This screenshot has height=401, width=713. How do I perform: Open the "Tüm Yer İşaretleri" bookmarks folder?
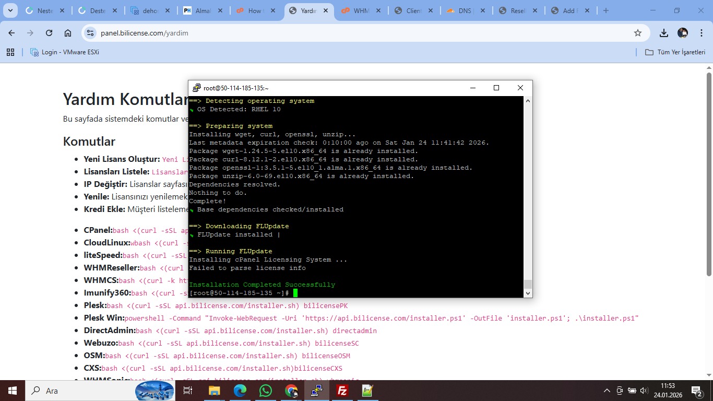(675, 52)
